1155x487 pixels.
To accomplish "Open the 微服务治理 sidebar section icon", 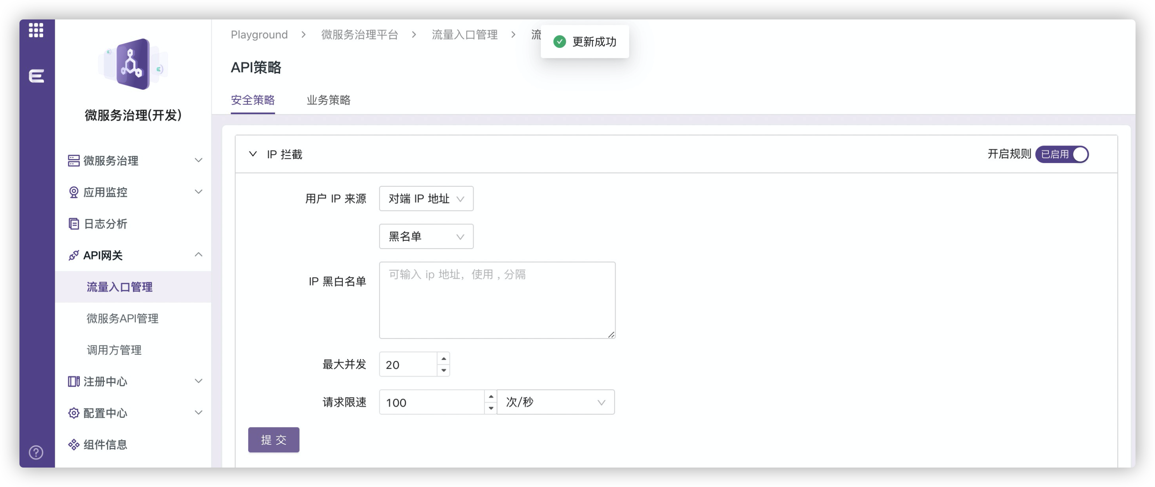I will tap(73, 160).
